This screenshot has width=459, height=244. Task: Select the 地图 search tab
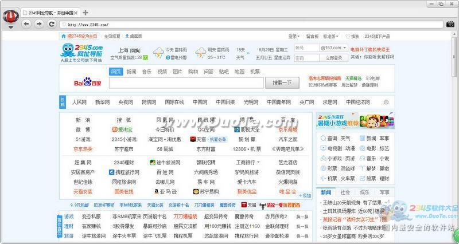click(239, 72)
